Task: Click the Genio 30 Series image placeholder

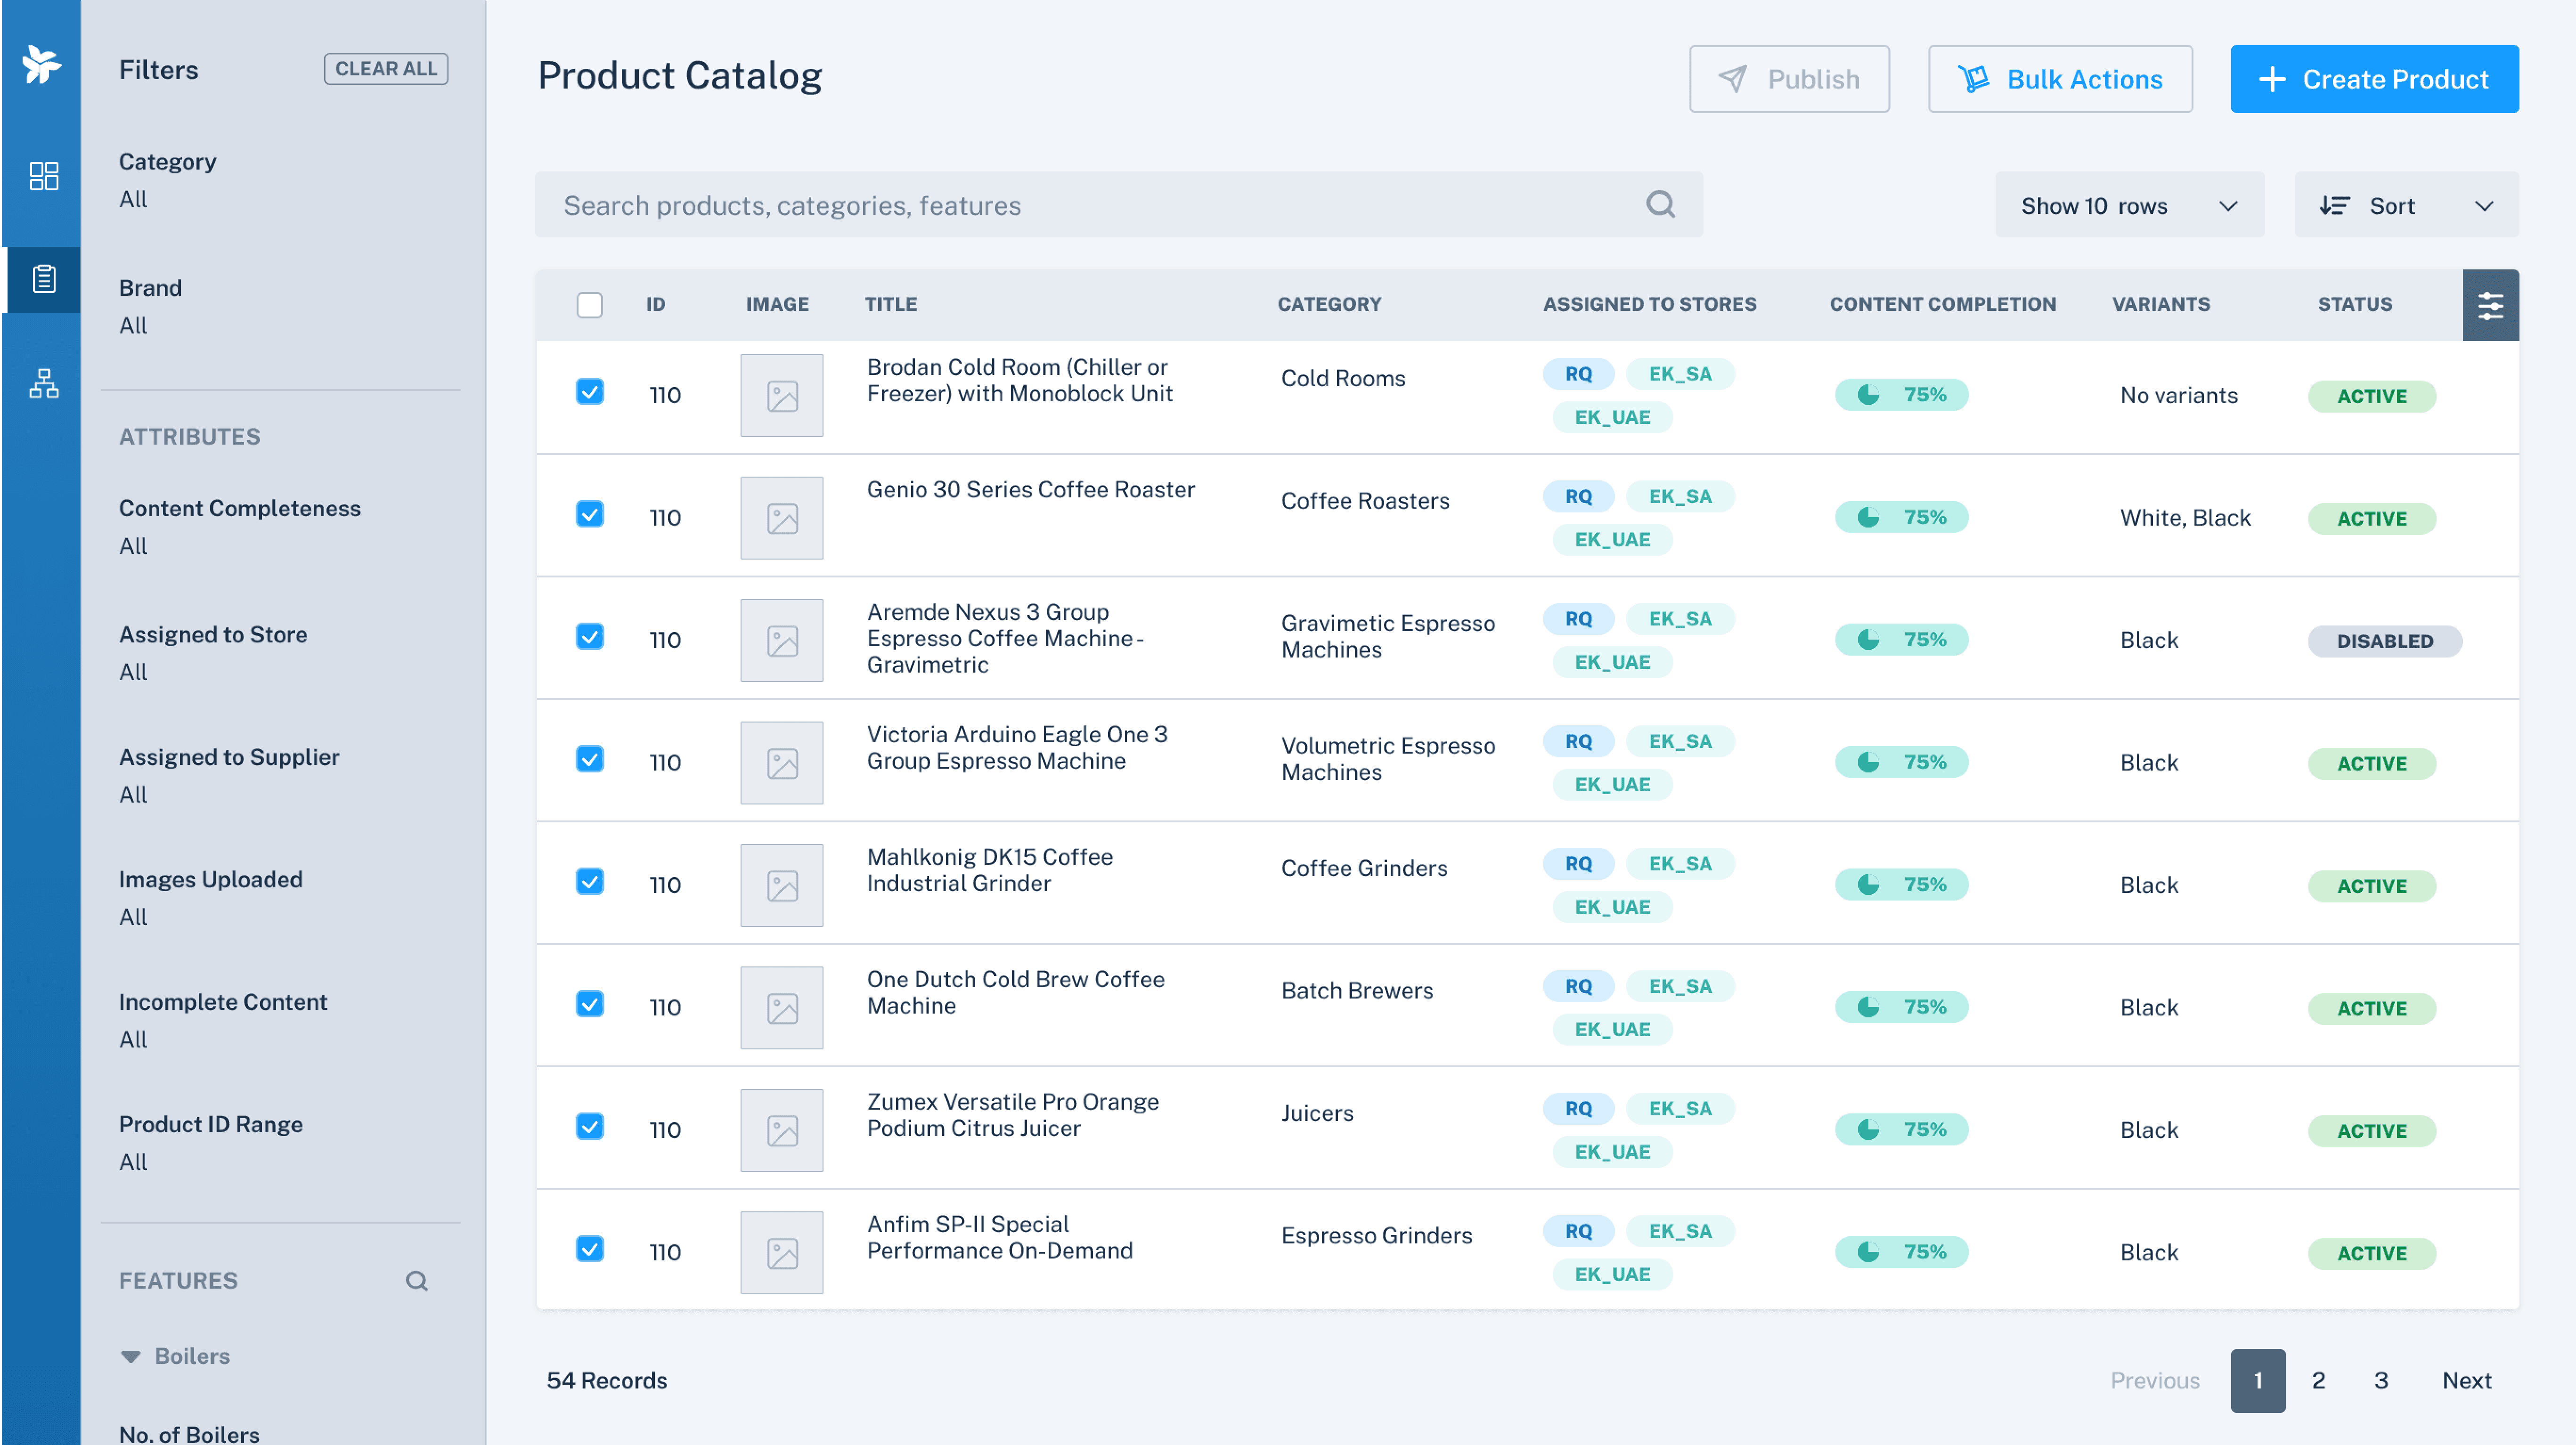Action: [781, 518]
